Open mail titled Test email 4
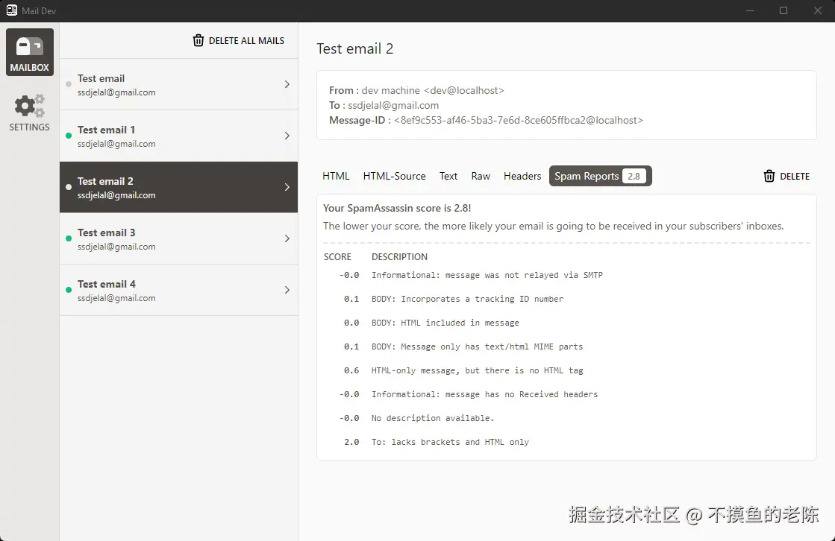This screenshot has width=835, height=541. pos(179,291)
